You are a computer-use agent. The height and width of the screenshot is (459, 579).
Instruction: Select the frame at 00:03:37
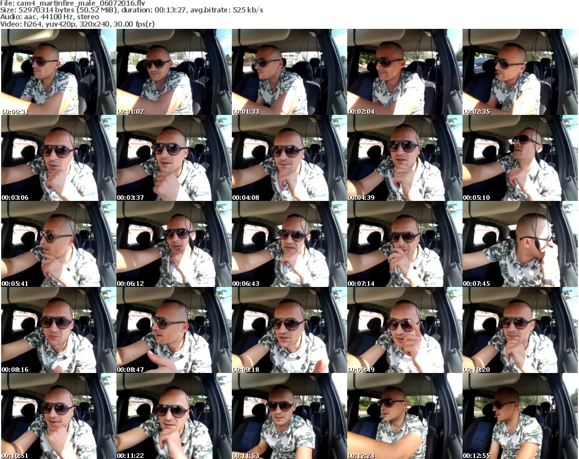(x=174, y=158)
